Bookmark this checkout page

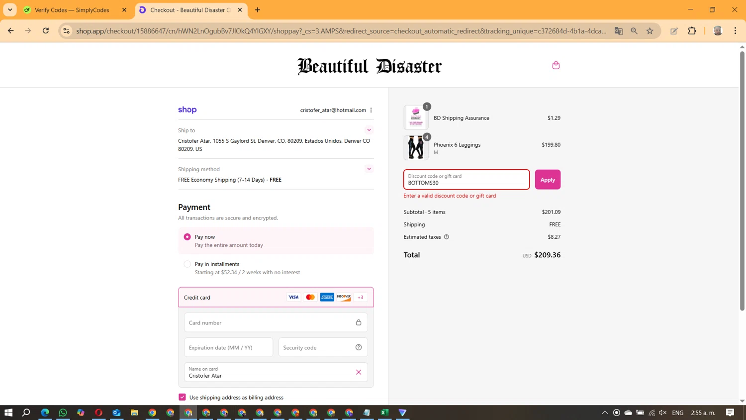coord(650,31)
